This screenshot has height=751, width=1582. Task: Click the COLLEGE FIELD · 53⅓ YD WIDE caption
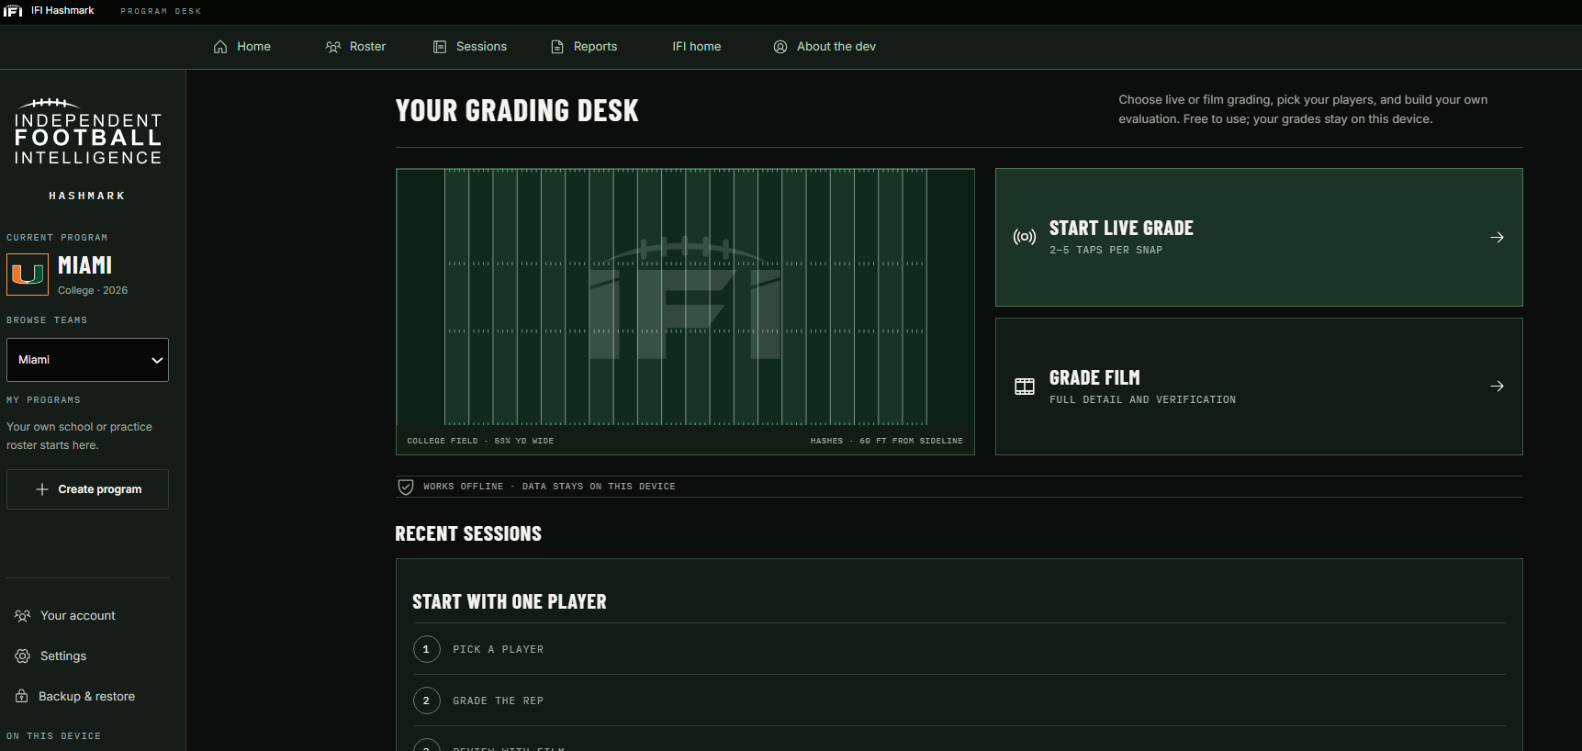point(480,442)
